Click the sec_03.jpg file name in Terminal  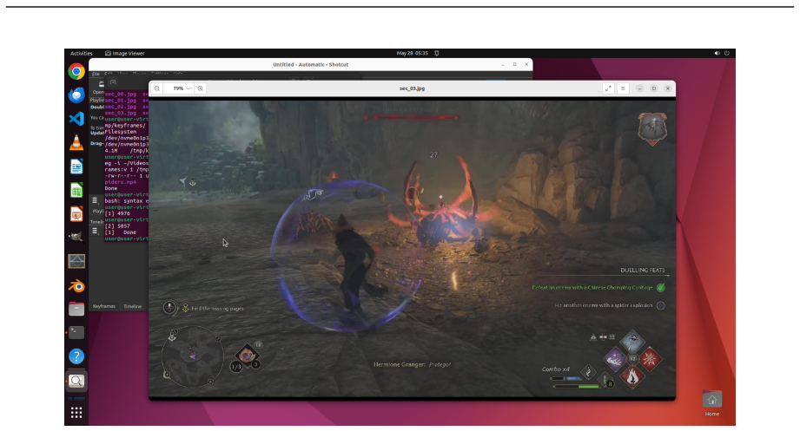121,113
